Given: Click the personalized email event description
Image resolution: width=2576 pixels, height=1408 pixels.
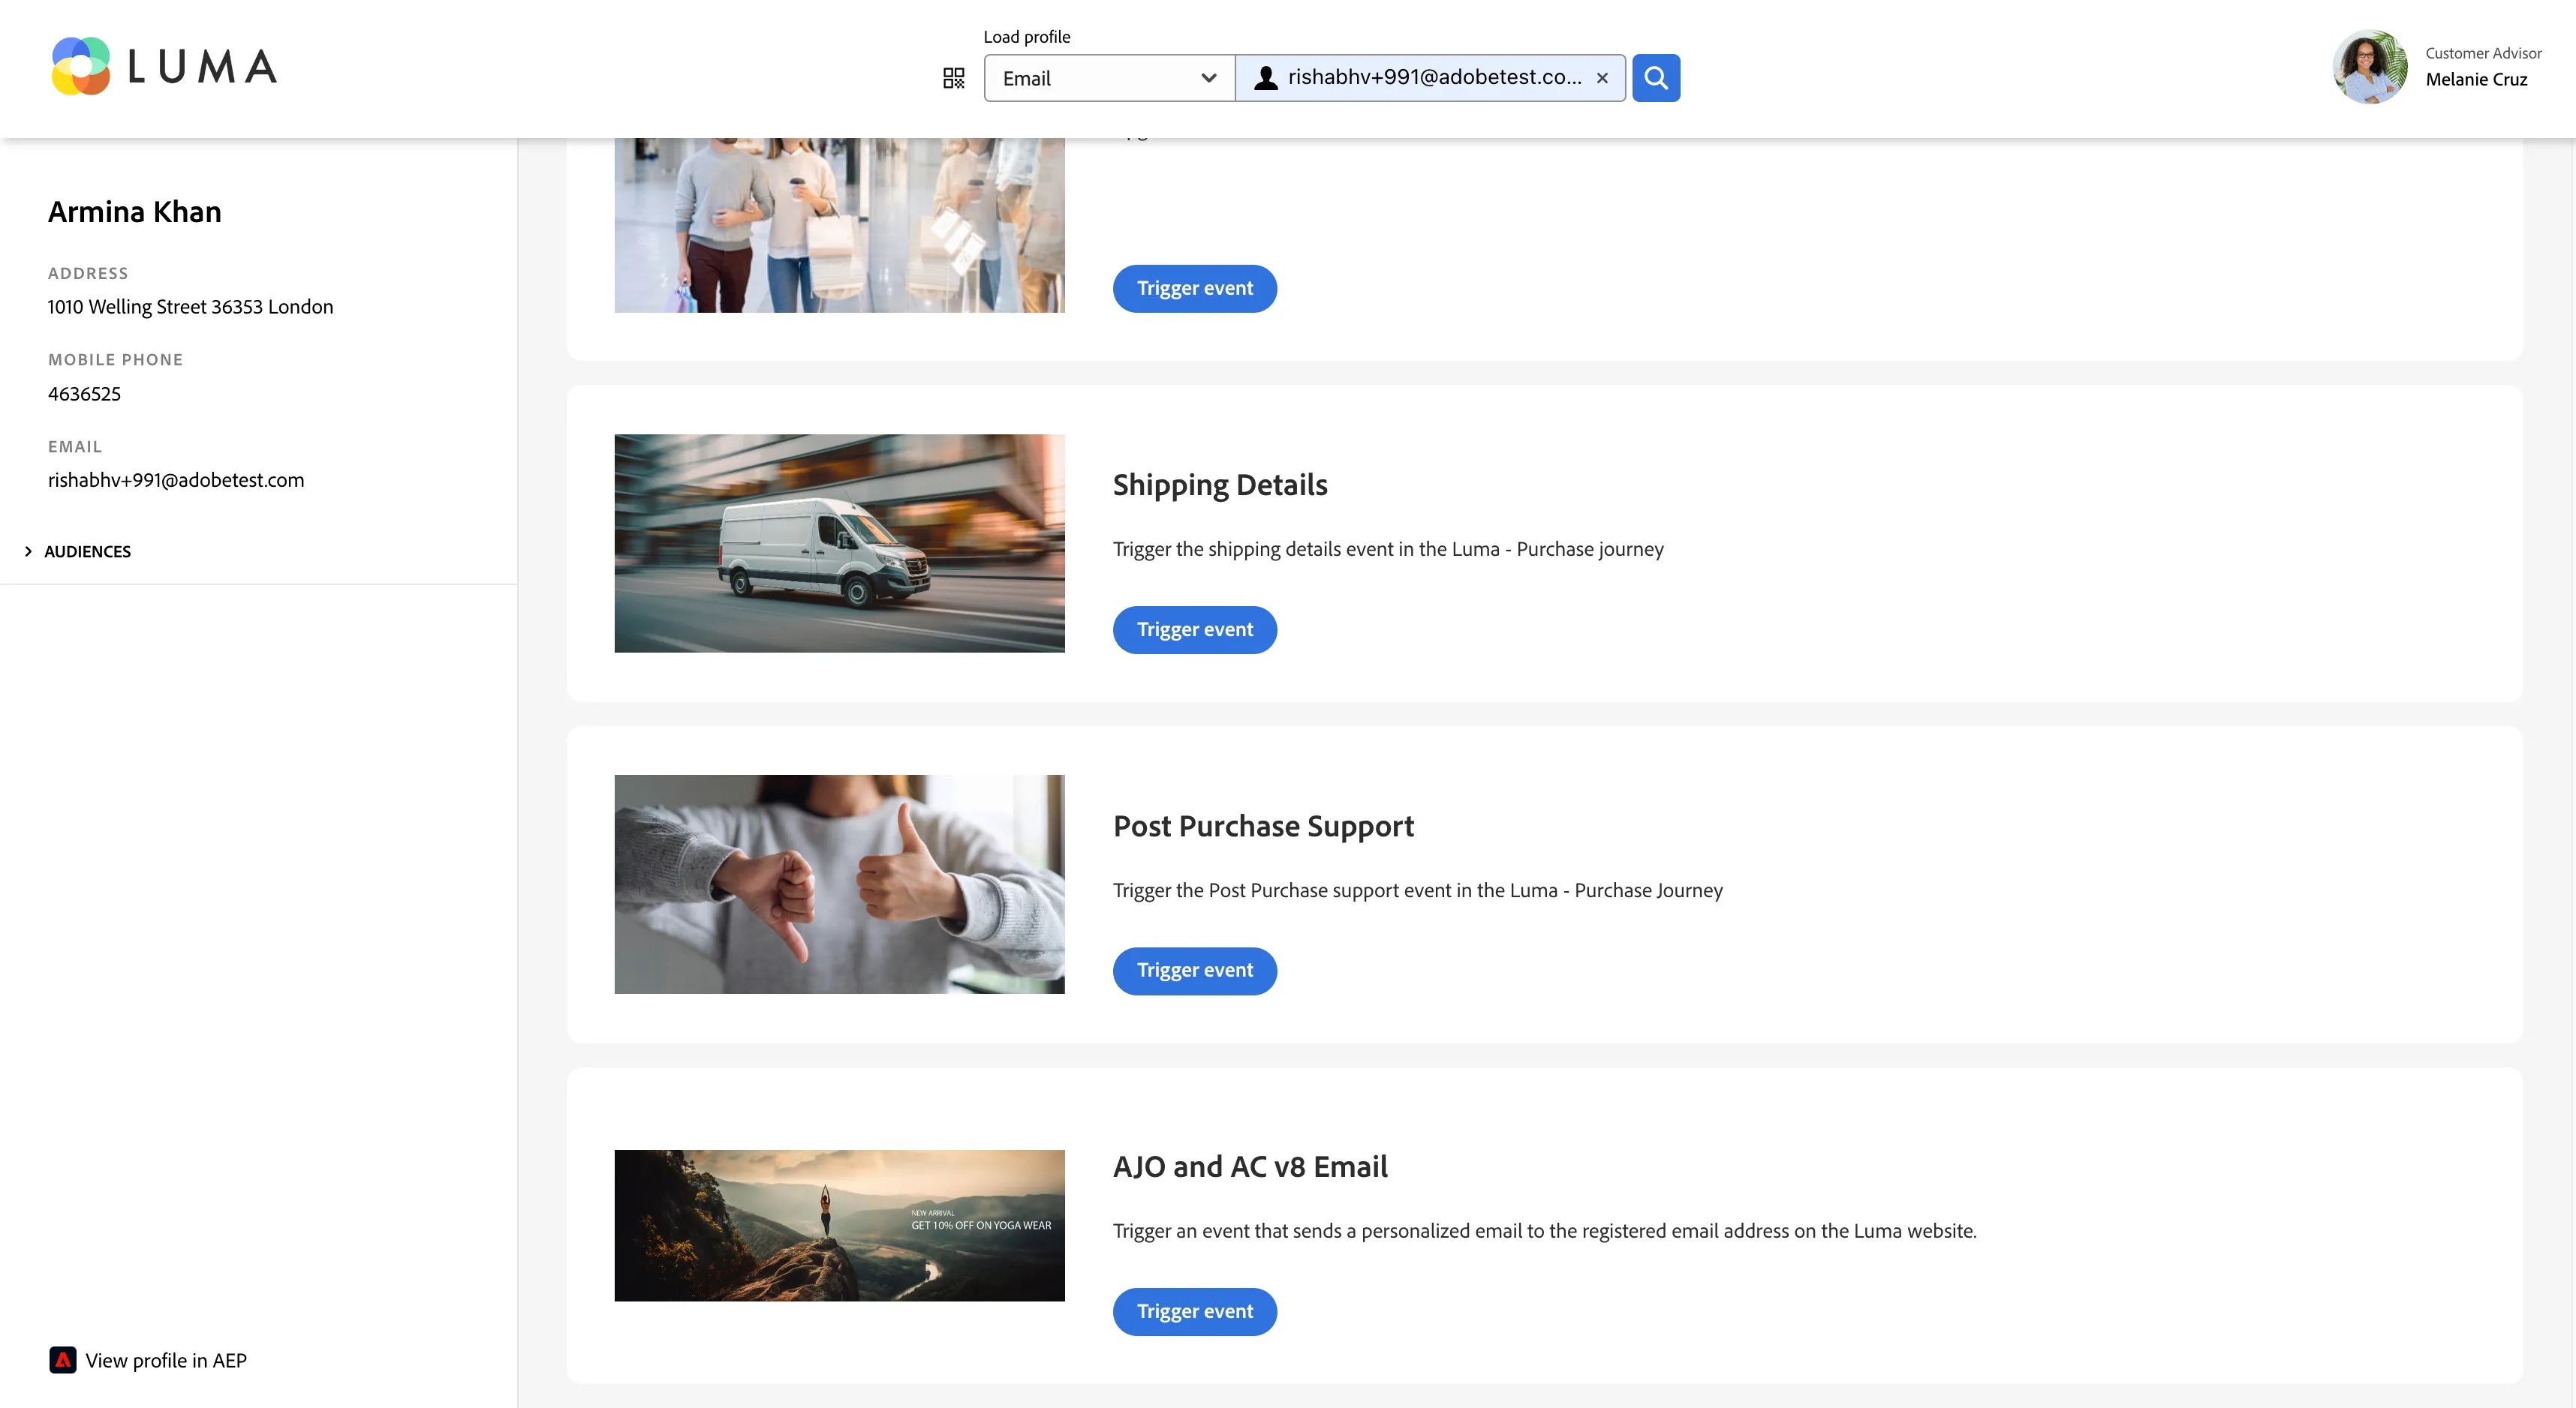Looking at the screenshot, I should coord(1545,1231).
